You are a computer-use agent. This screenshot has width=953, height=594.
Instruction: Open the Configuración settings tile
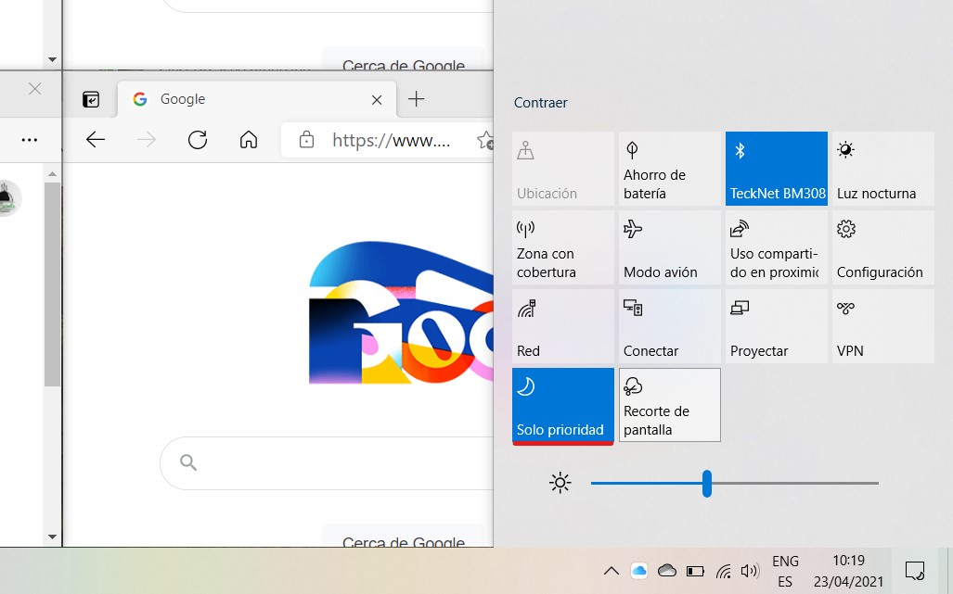point(883,247)
